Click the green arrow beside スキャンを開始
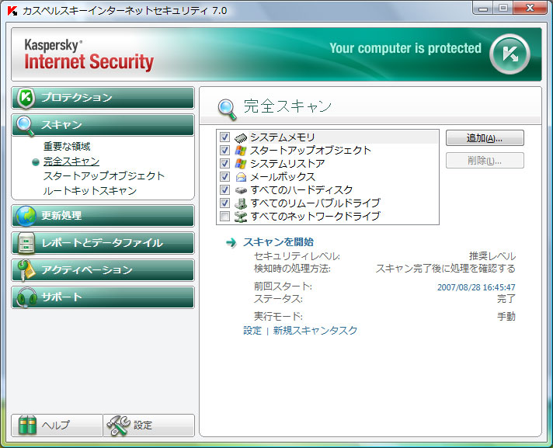The image size is (553, 448). 231,242
